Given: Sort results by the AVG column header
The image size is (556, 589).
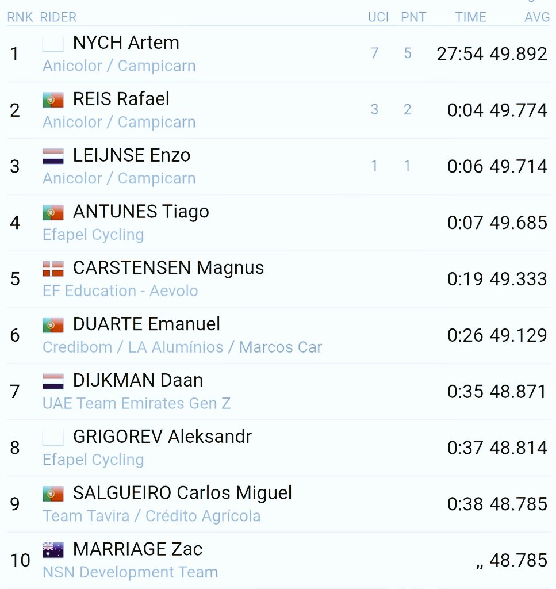Looking at the screenshot, I should pos(537,17).
